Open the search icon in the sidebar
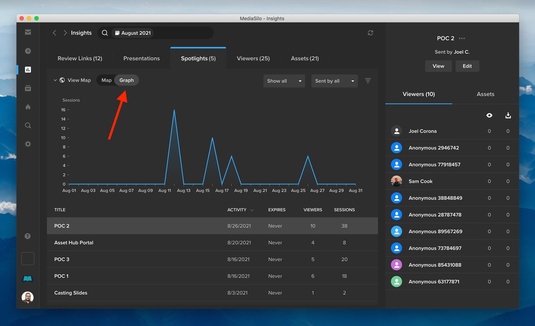The width and height of the screenshot is (535, 326). click(28, 125)
